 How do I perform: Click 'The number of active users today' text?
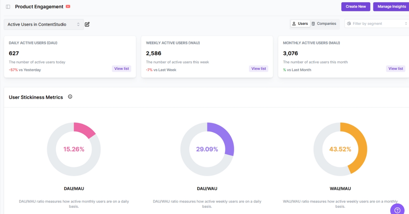tap(37, 62)
